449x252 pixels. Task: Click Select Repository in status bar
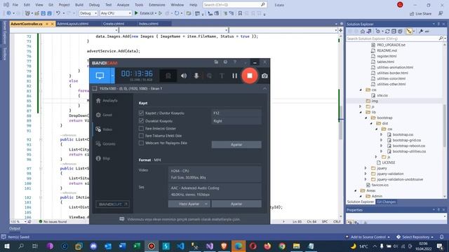tap(415, 237)
